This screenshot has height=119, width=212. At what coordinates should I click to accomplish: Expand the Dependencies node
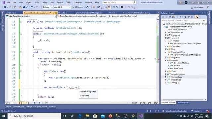click(166, 32)
